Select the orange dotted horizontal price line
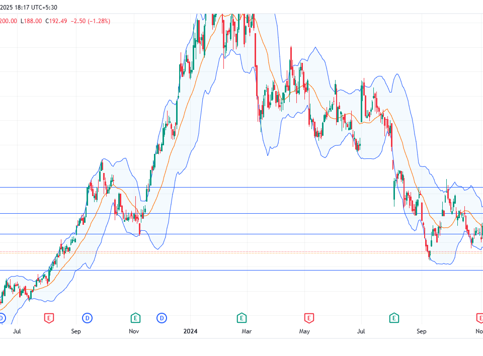 click(x=242, y=252)
